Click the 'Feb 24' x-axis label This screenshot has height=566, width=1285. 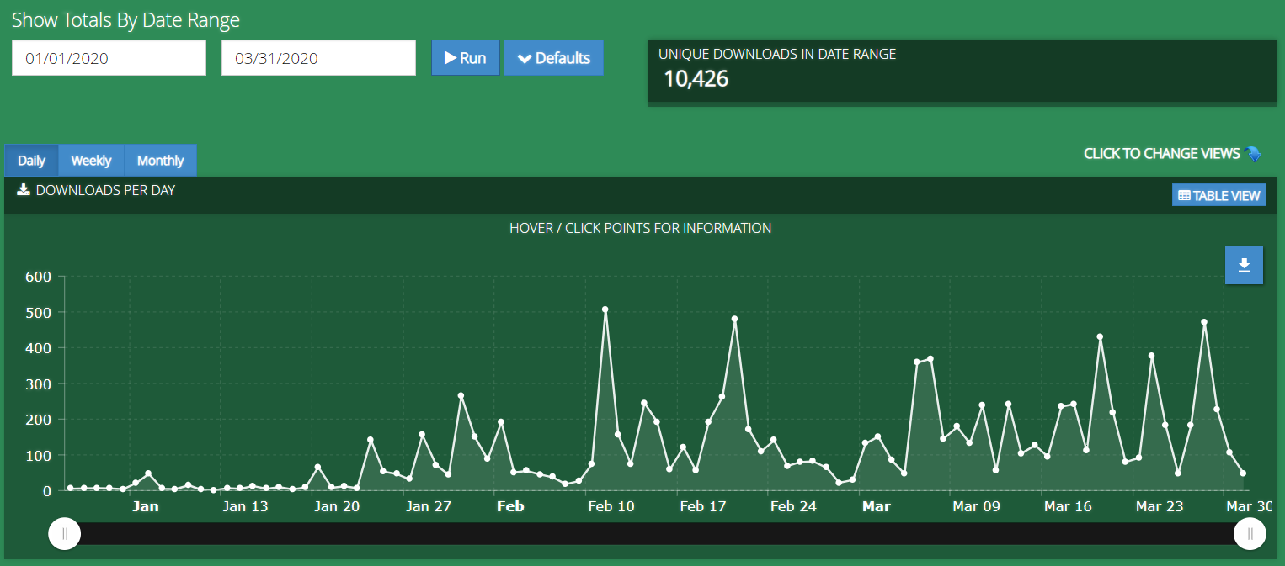(793, 506)
